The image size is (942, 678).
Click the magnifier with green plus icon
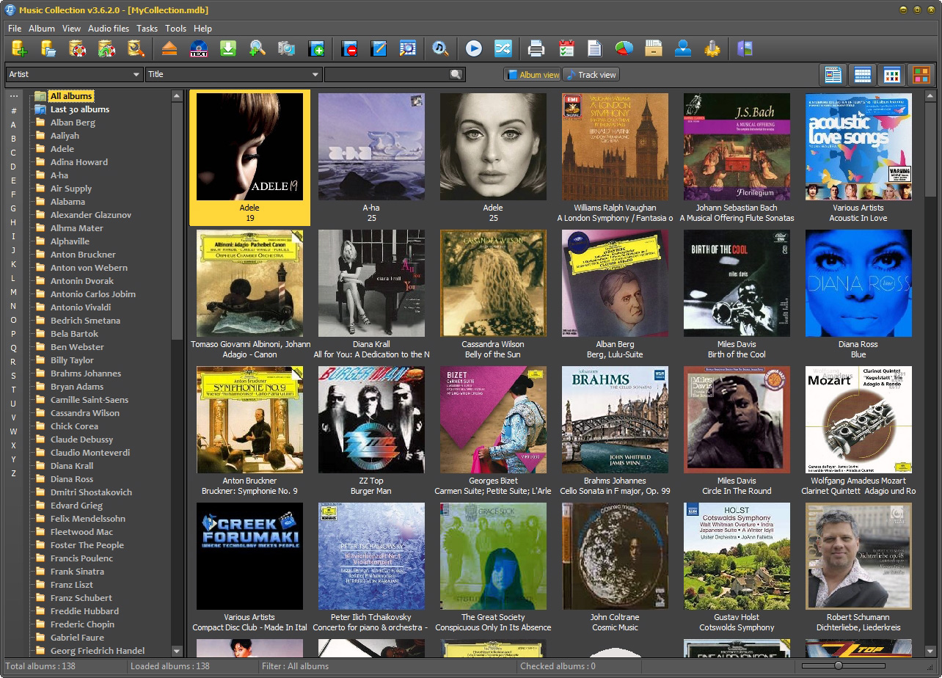257,49
